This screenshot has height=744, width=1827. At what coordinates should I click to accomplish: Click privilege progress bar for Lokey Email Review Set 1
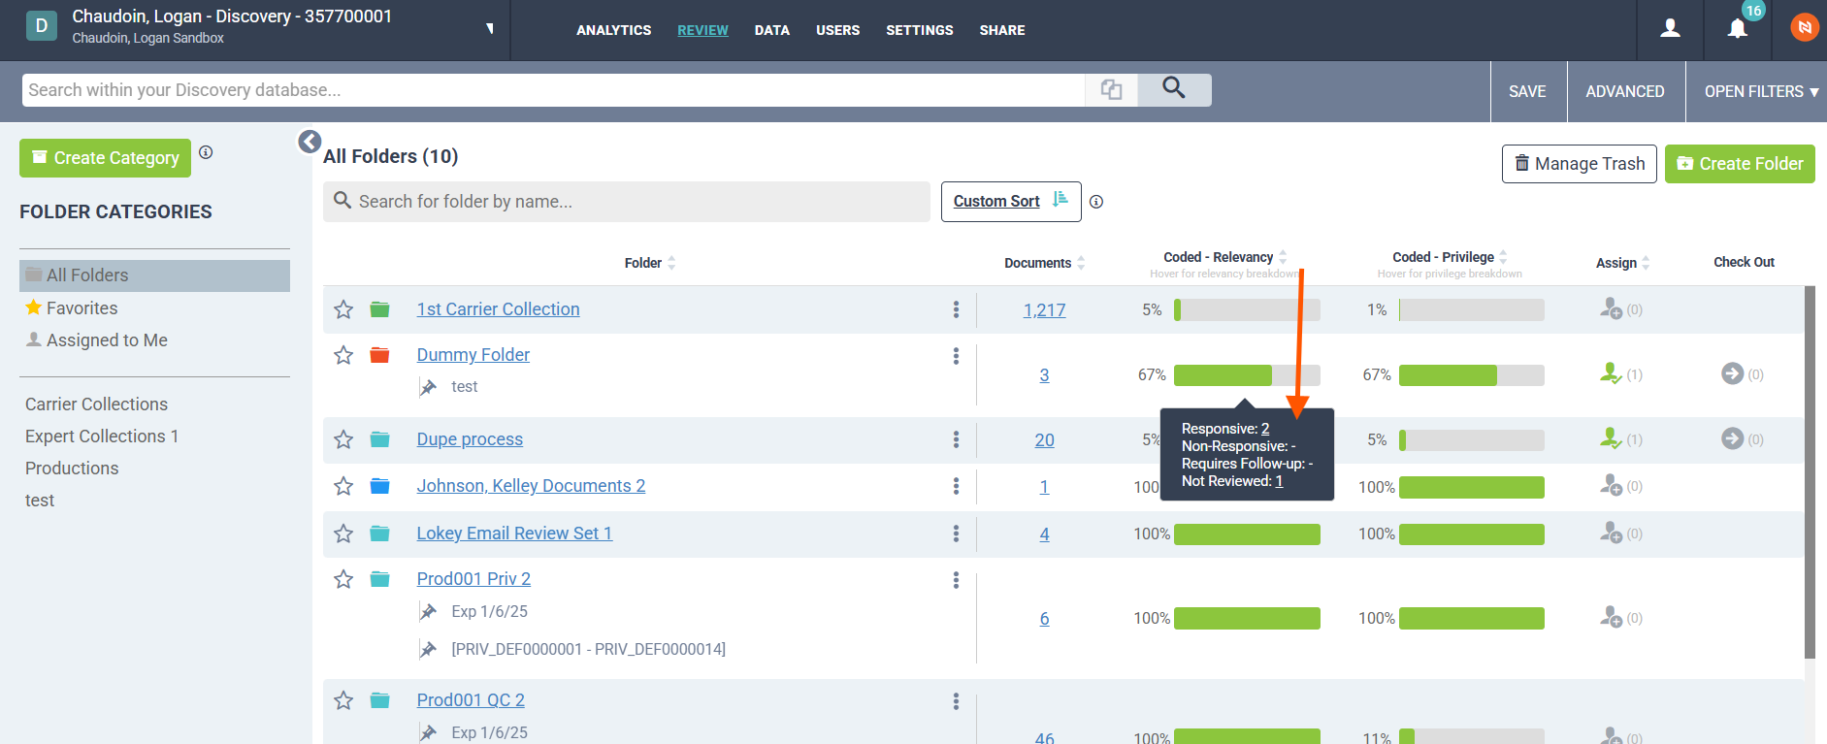[1472, 534]
